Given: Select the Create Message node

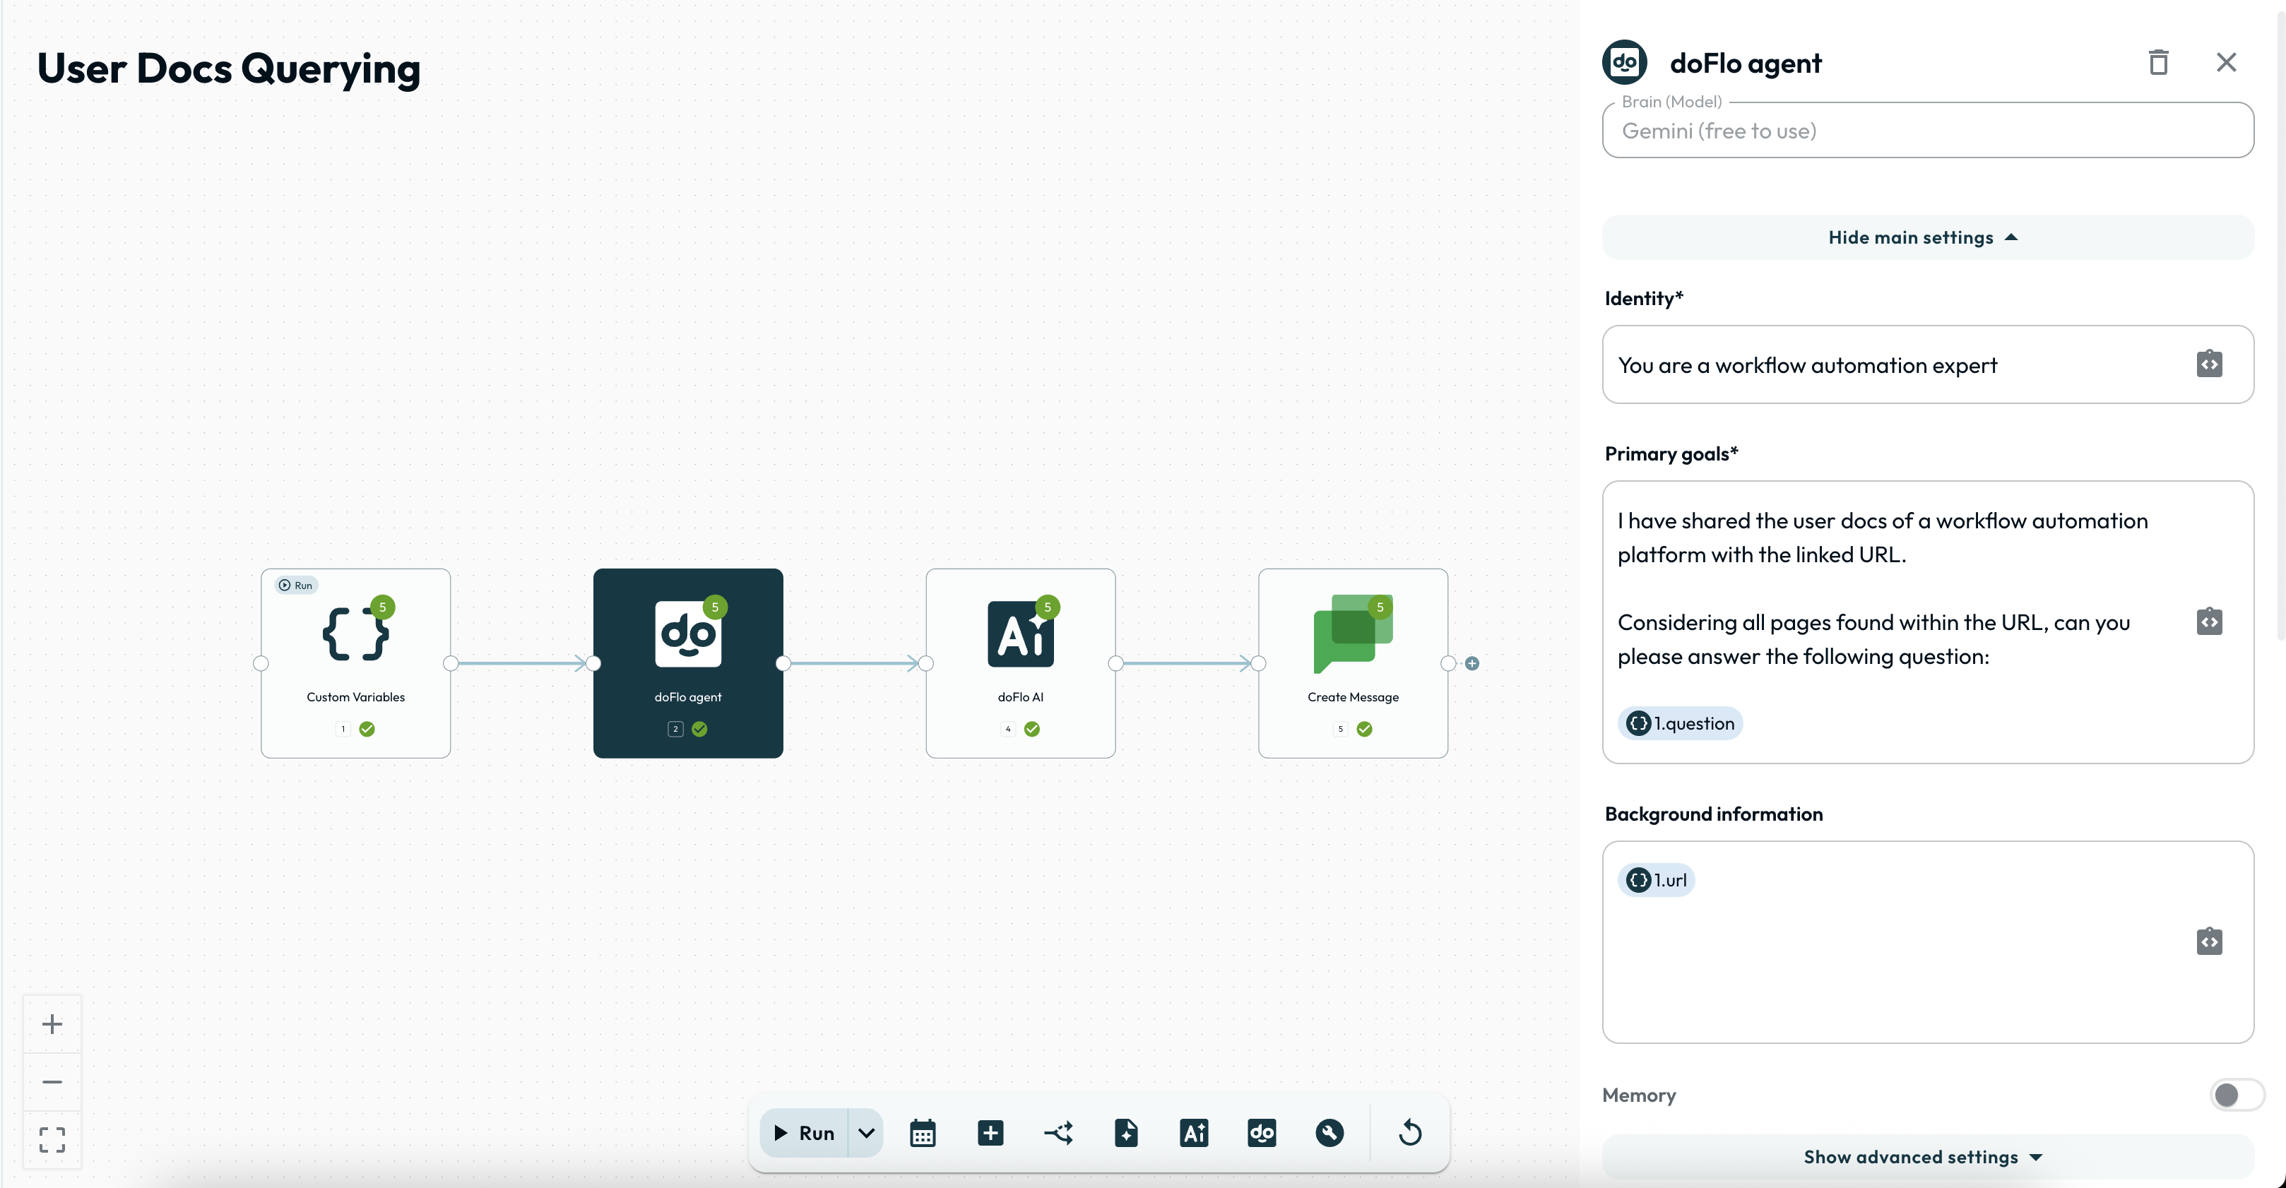Looking at the screenshot, I should (1351, 663).
